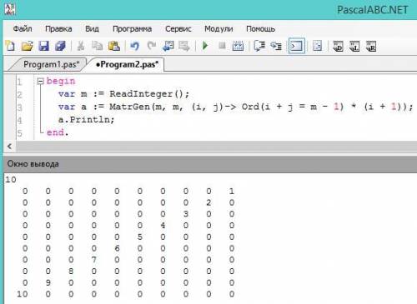Click the value 7 in the output matrix
The height and width of the screenshot is (304, 417).
point(94,260)
